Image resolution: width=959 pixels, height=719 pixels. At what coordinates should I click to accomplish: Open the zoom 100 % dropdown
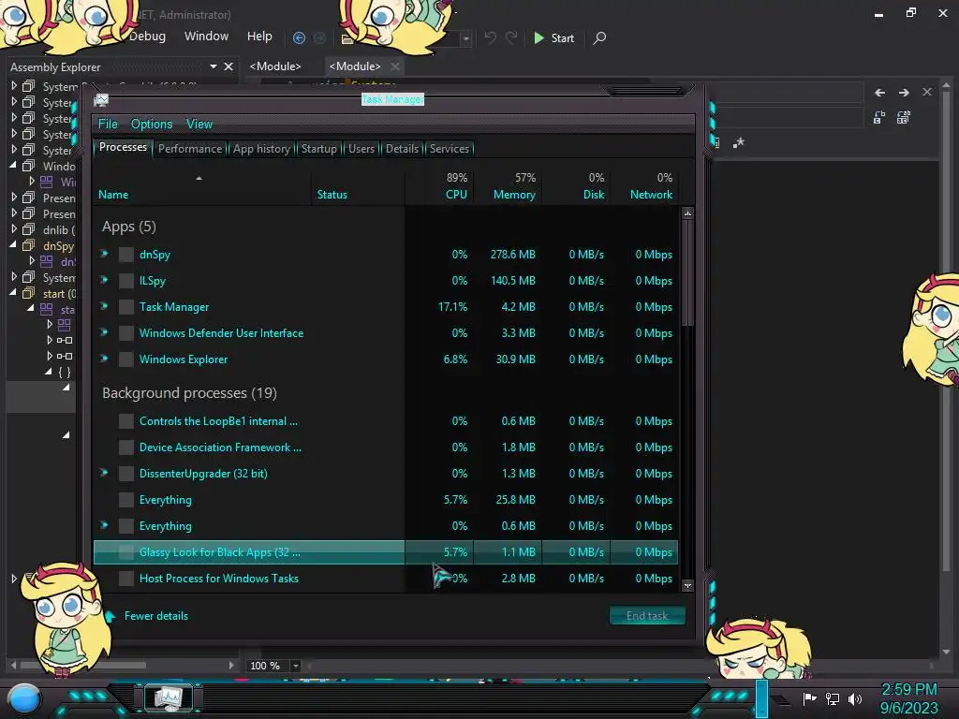click(296, 666)
